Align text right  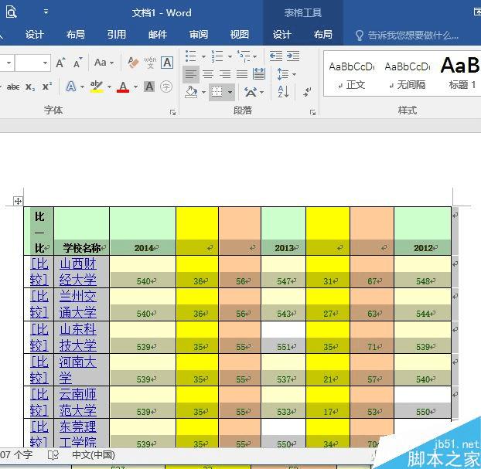pos(225,74)
